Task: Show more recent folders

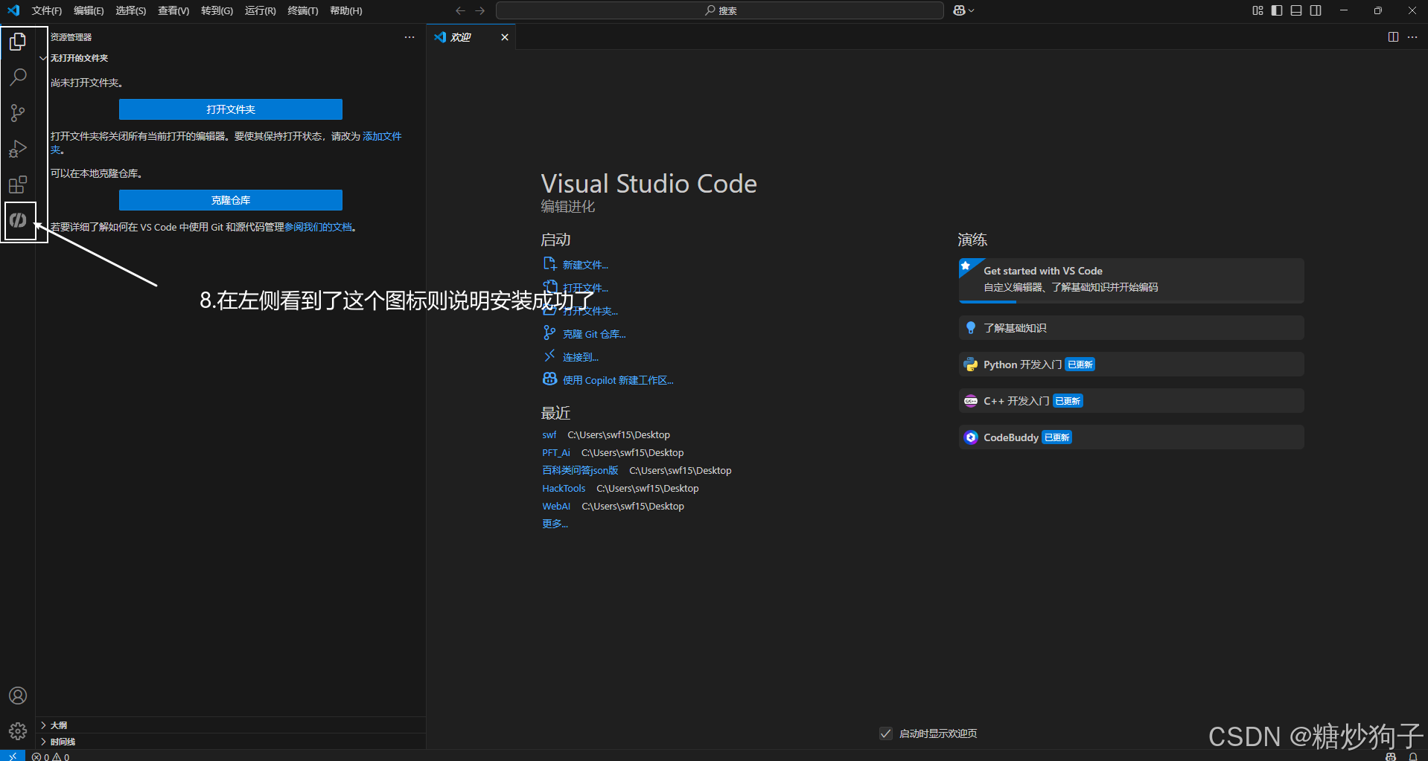Action: click(555, 524)
